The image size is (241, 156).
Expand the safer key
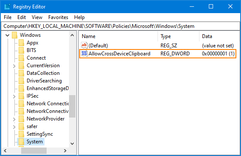(14, 127)
